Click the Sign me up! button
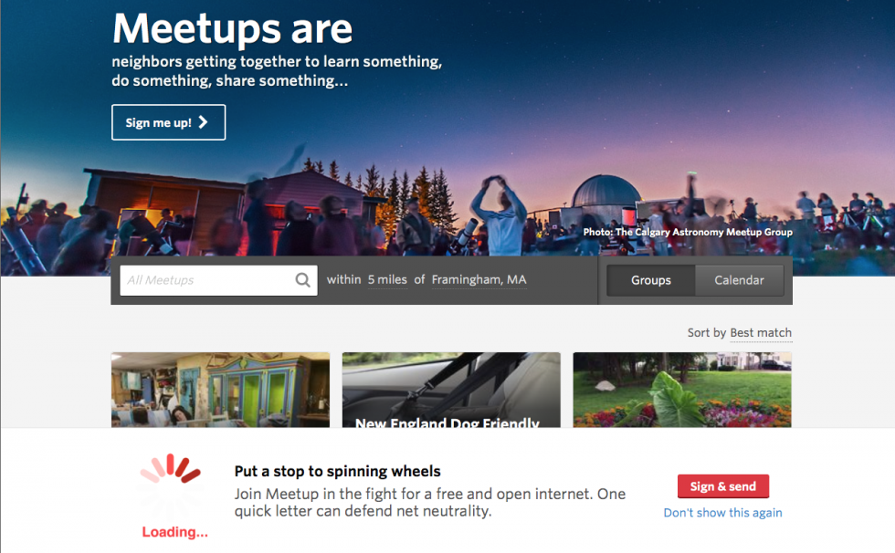Viewport: 895px width, 553px height. pyautogui.click(x=168, y=122)
